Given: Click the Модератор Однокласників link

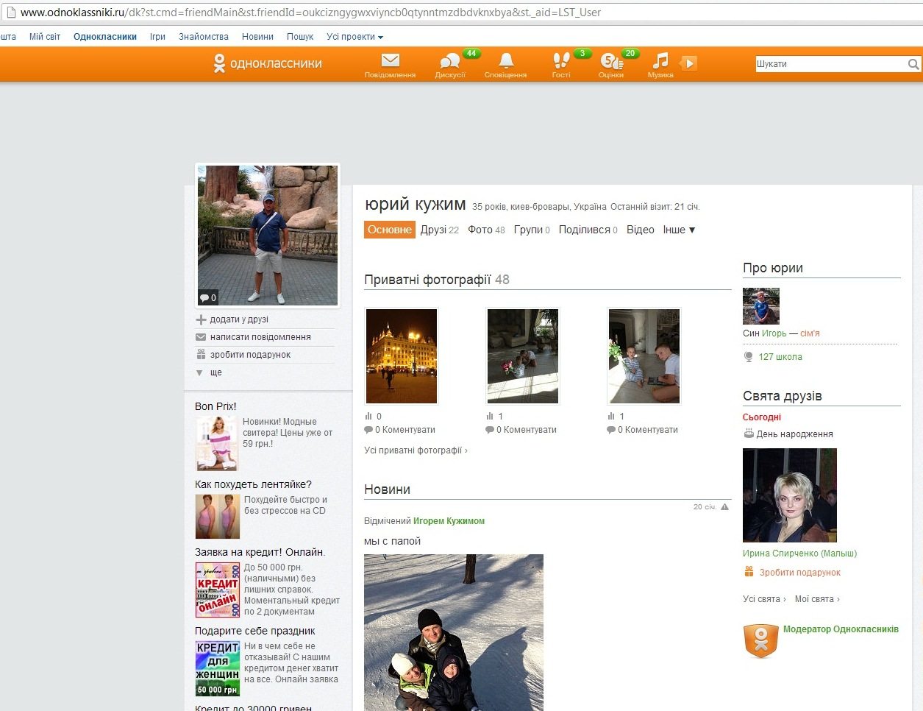Looking at the screenshot, I should tap(841, 629).
